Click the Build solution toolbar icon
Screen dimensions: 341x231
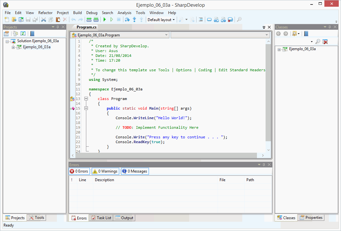click(x=89, y=20)
